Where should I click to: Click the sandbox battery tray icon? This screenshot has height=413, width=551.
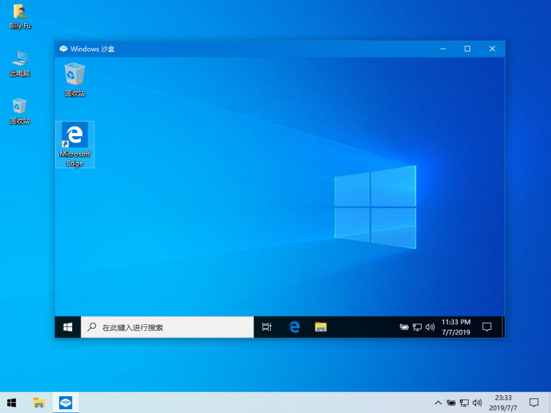point(404,328)
